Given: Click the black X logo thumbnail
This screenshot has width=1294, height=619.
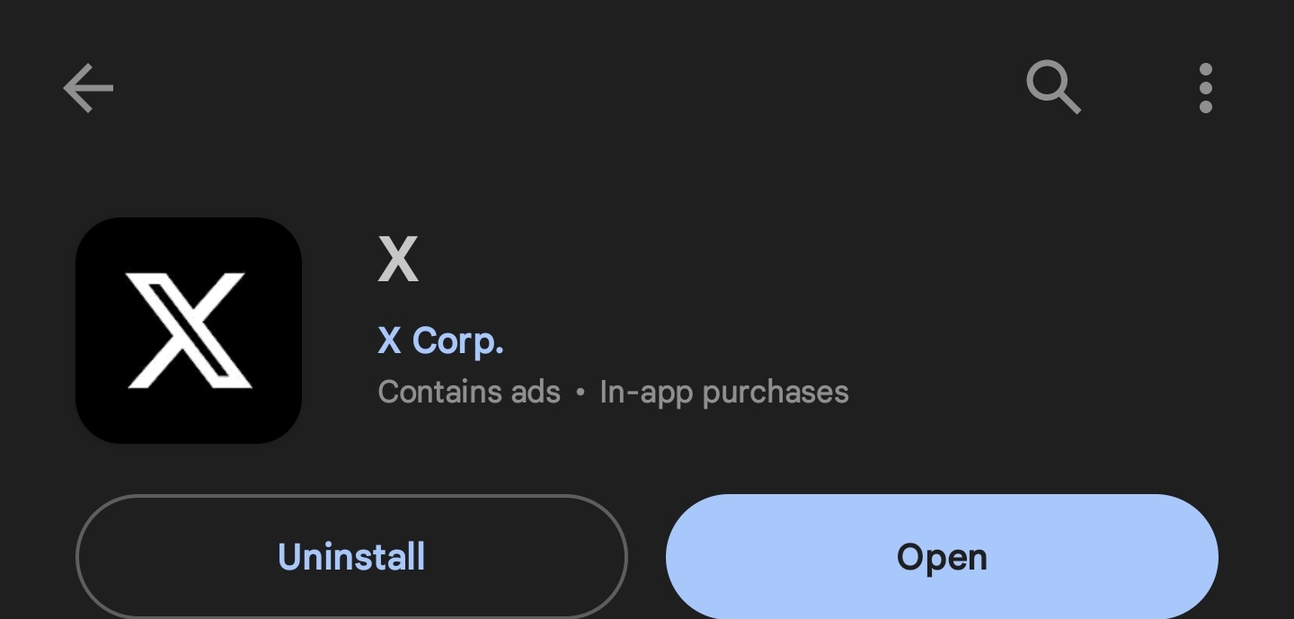Looking at the screenshot, I should coord(189,330).
